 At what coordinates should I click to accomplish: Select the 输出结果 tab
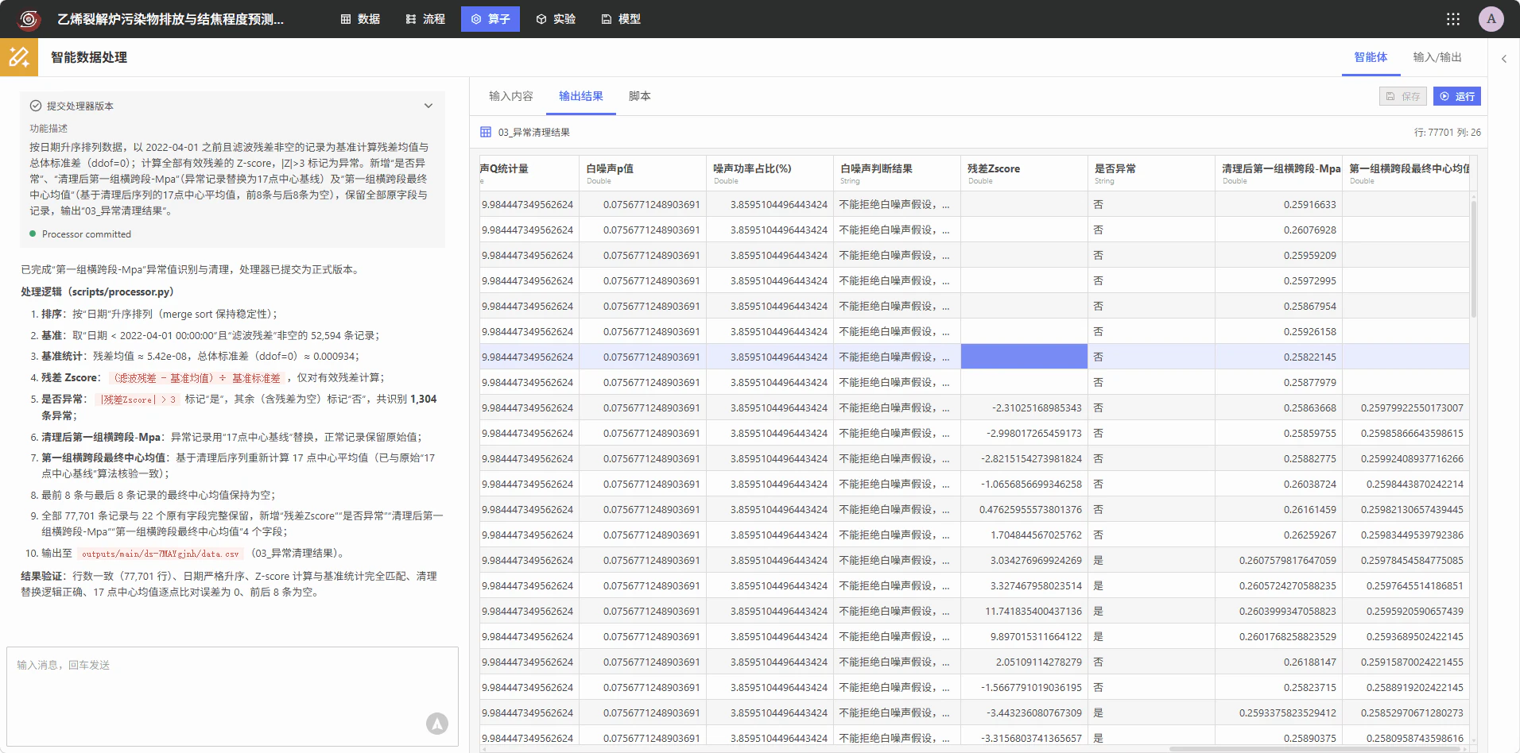pyautogui.click(x=581, y=96)
